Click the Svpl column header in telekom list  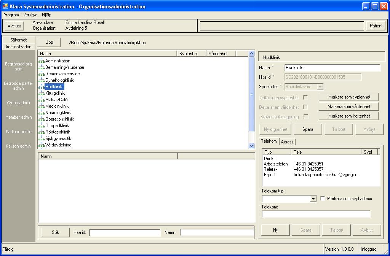(369, 152)
